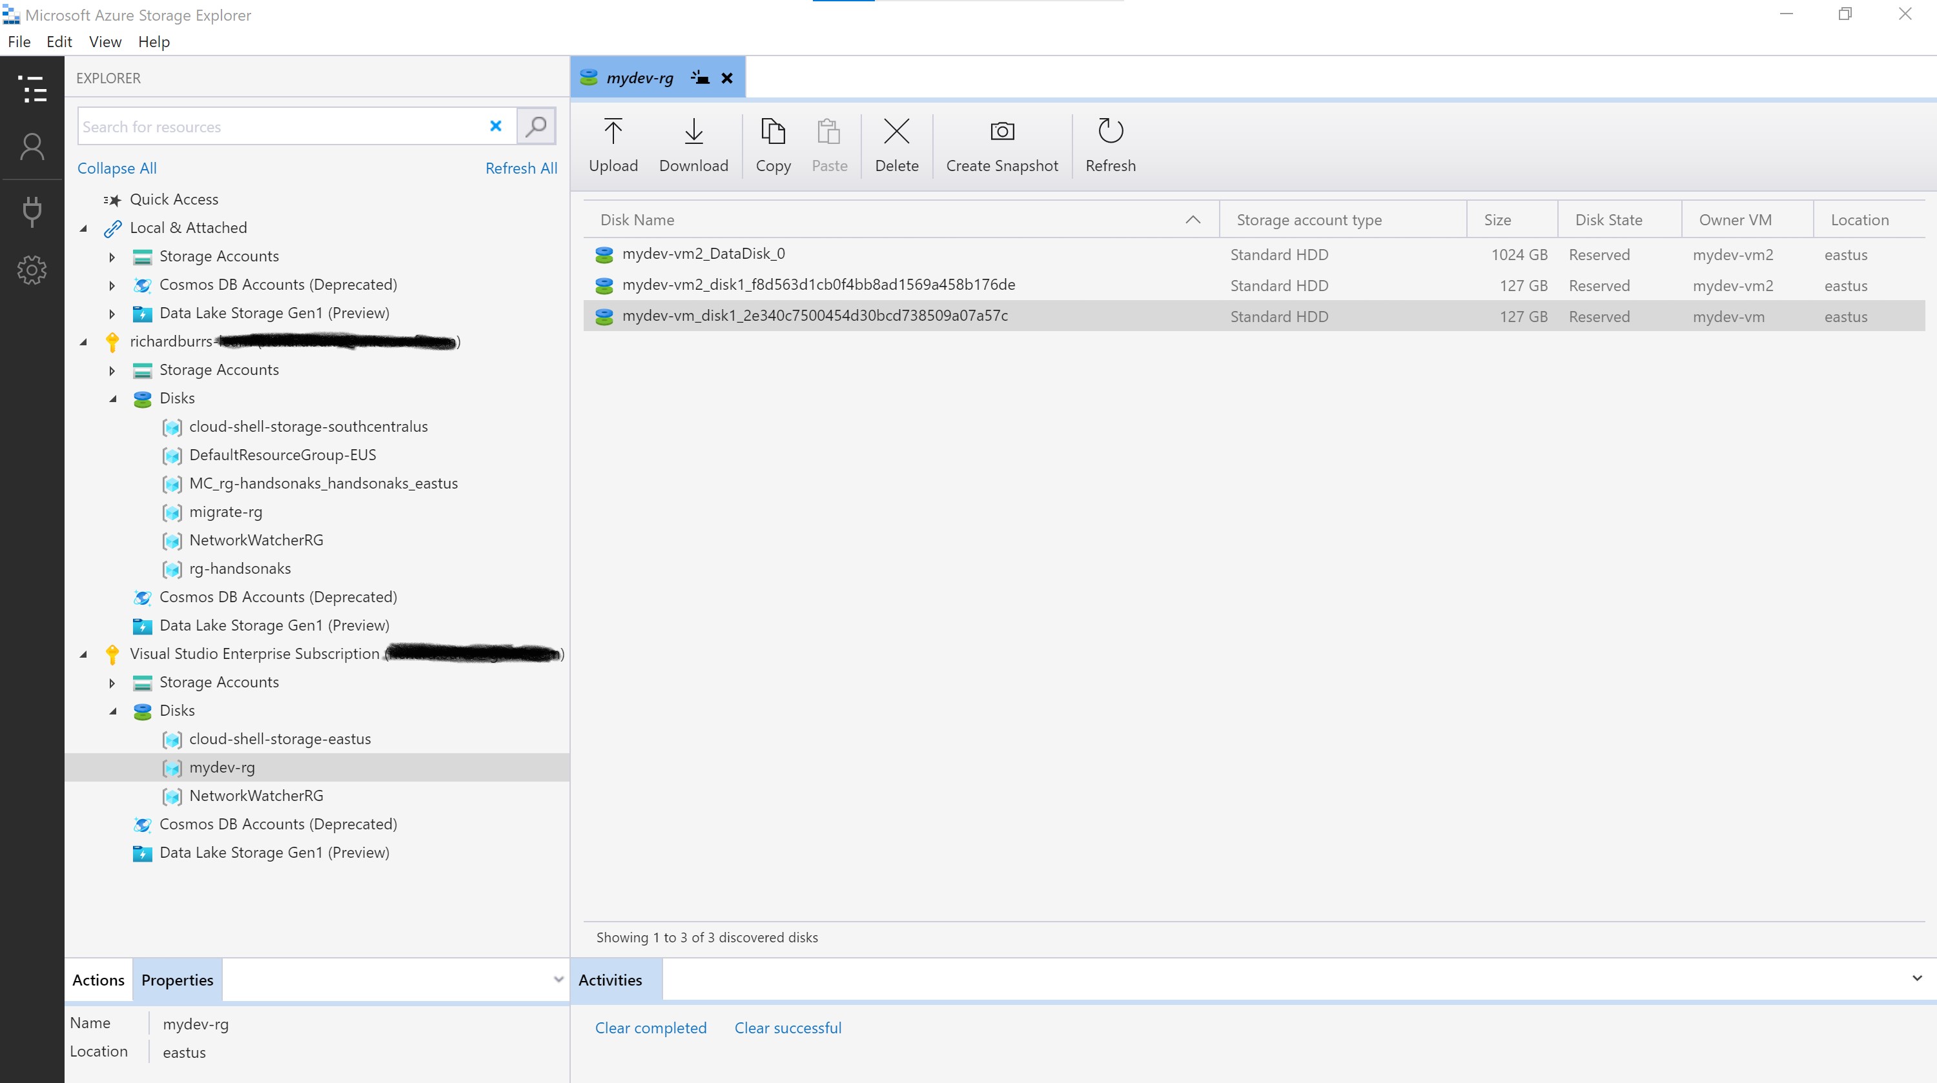This screenshot has width=1937, height=1083.
Task: Open Account Management in the left sidebar
Action: tap(32, 146)
